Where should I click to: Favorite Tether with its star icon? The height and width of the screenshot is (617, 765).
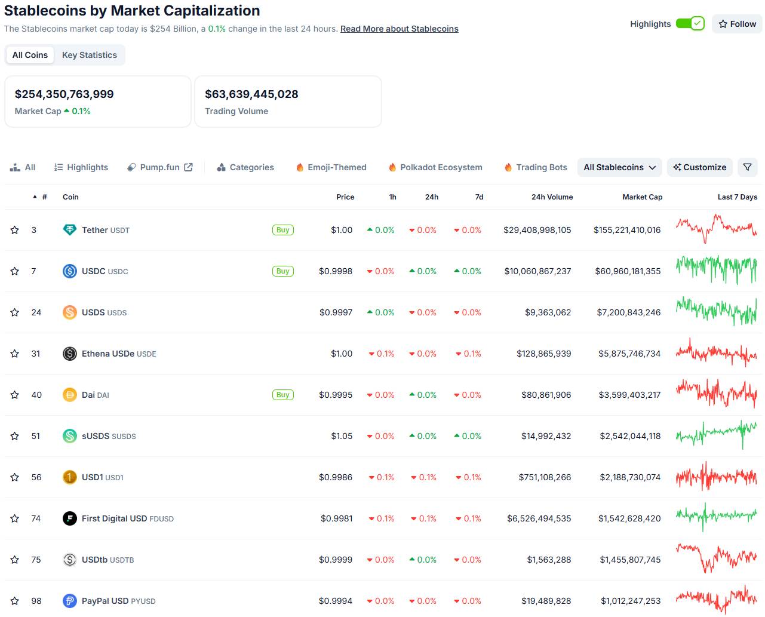(x=15, y=230)
